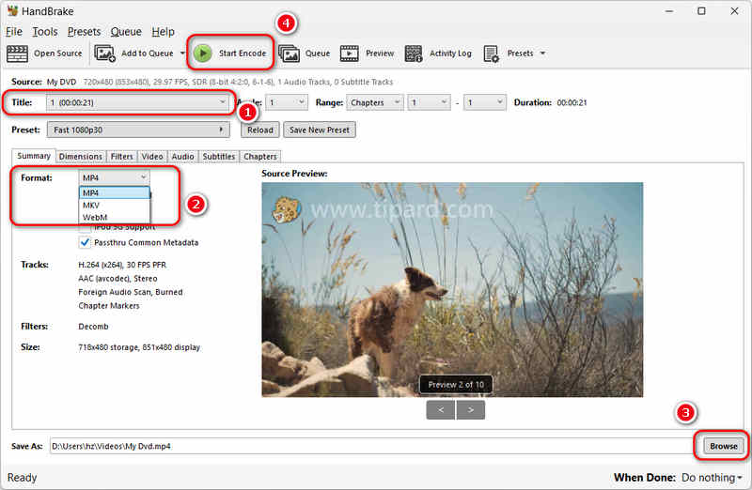Click the 718x480 storage size text
The image size is (752, 490).
[139, 347]
